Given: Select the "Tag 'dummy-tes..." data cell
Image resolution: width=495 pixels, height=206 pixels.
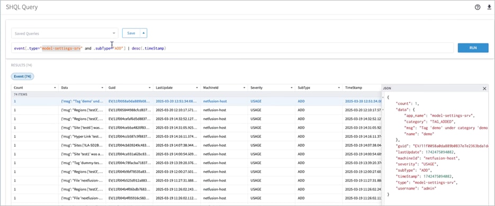Looking at the screenshot, I should coord(82,163).
